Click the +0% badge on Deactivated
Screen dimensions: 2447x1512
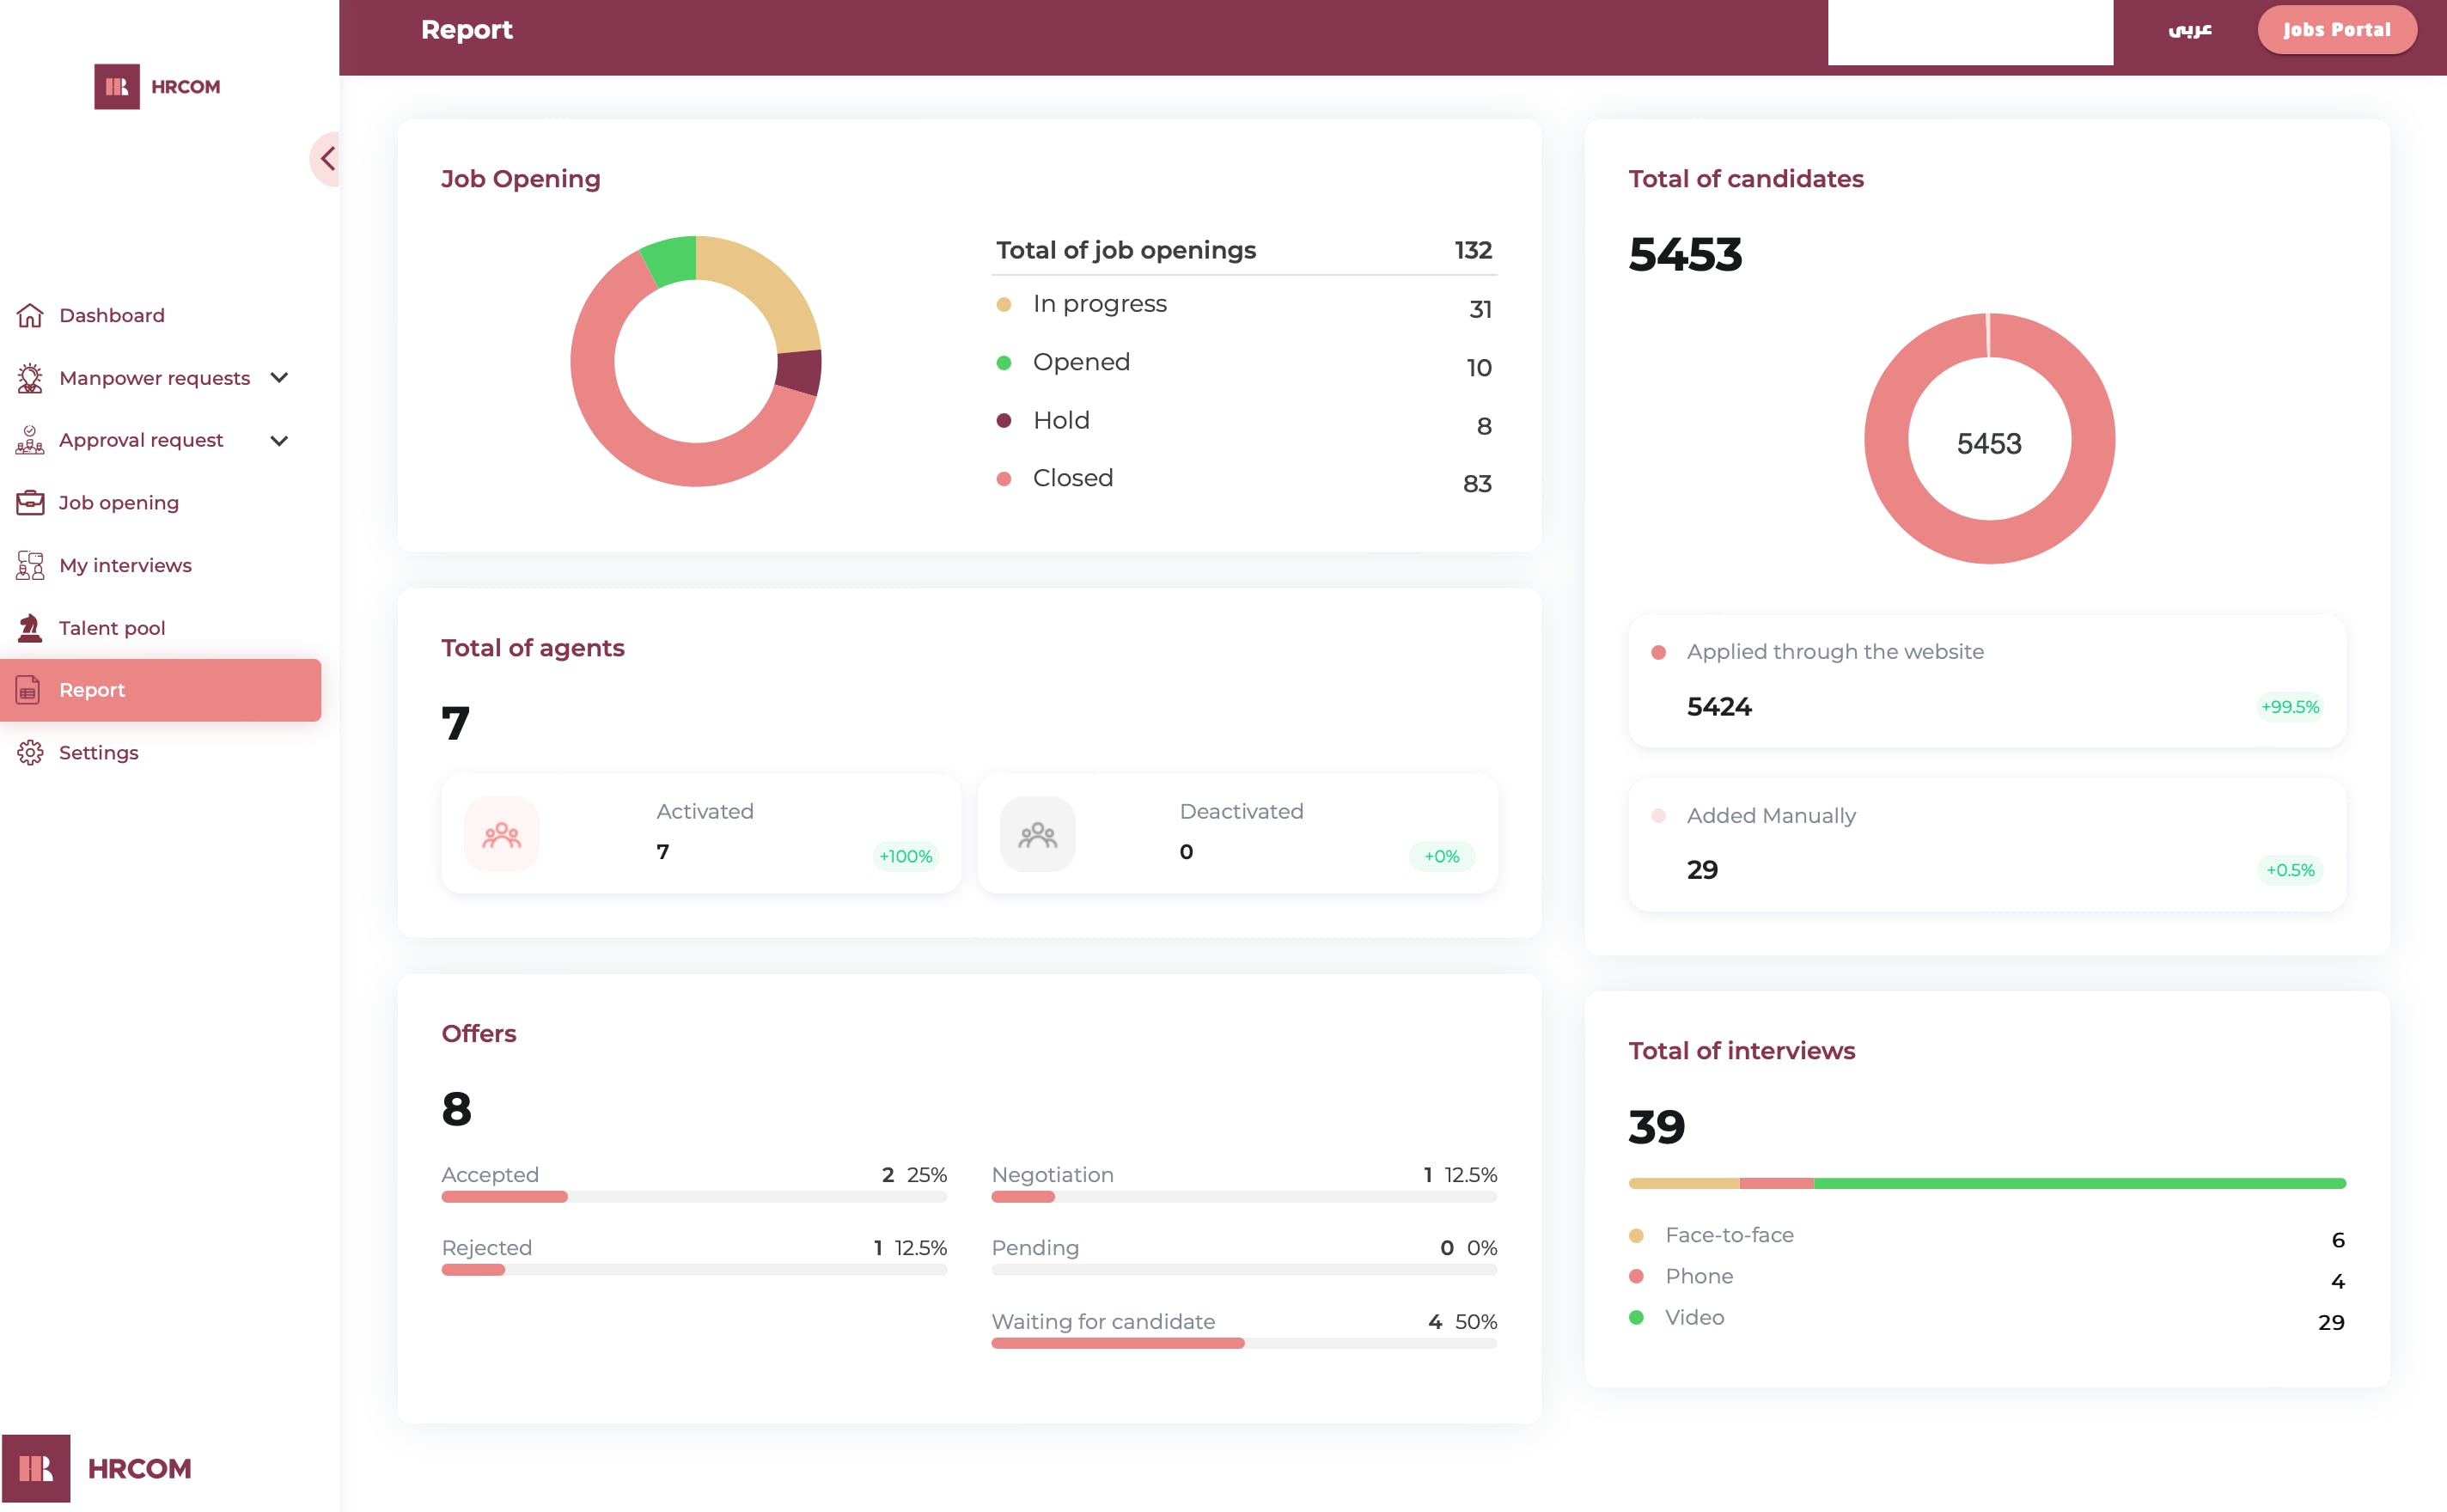coord(1441,856)
